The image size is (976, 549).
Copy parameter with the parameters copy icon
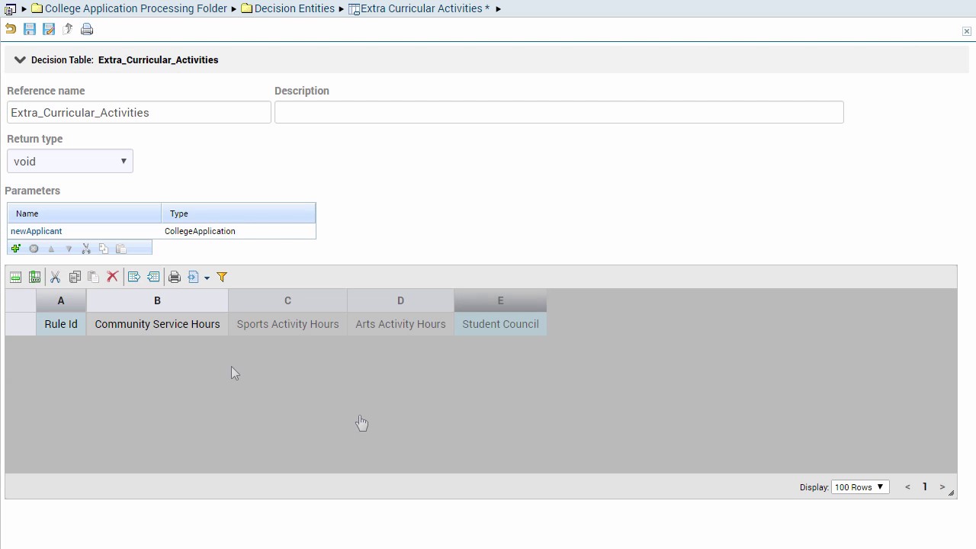click(104, 249)
